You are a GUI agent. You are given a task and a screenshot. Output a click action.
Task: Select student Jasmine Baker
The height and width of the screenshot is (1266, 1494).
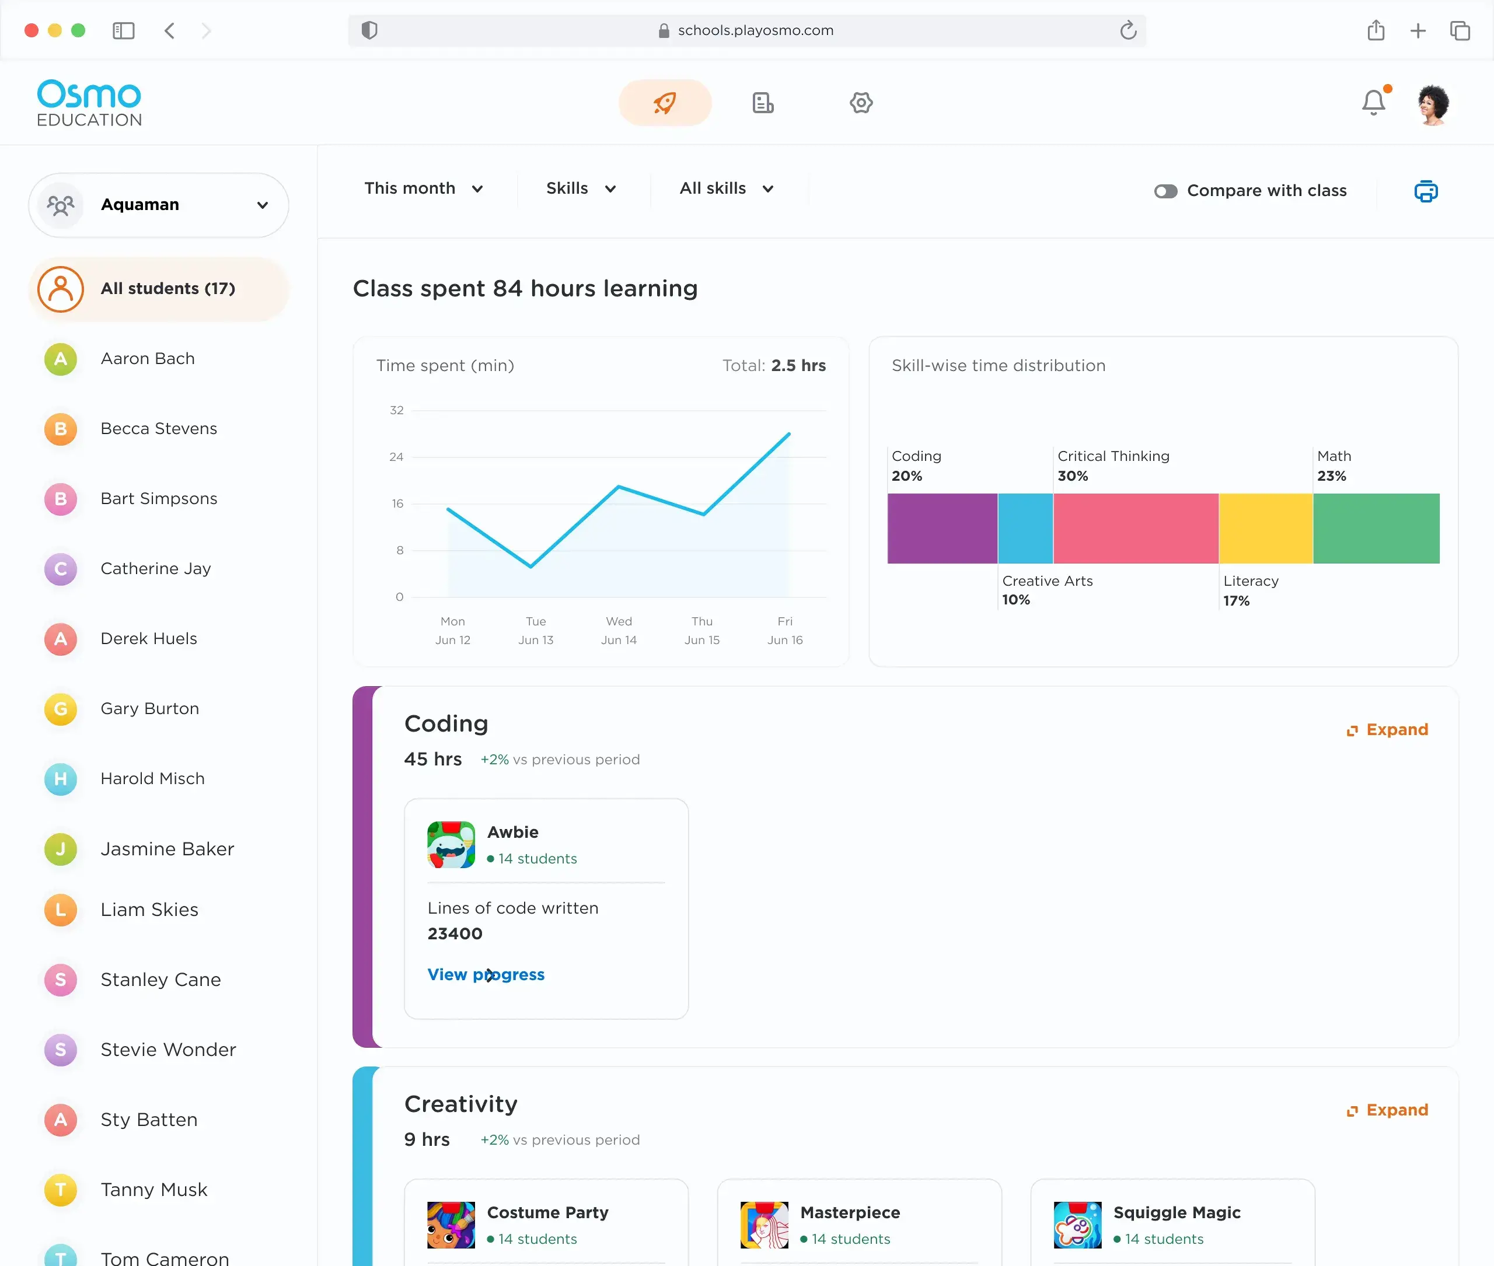159,849
